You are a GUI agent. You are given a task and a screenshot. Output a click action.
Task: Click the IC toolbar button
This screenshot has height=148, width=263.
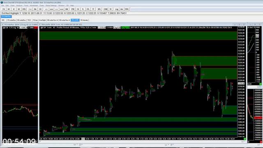pyautogui.click(x=14, y=9)
